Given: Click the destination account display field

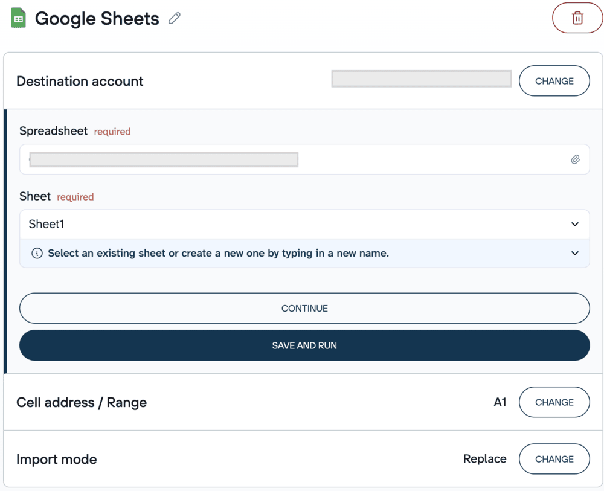Looking at the screenshot, I should click(421, 79).
